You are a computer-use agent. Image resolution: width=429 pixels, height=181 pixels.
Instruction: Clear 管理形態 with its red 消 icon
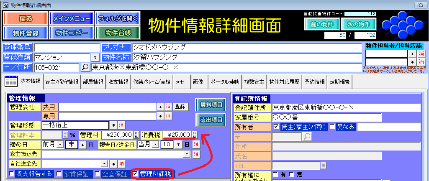[121, 125]
